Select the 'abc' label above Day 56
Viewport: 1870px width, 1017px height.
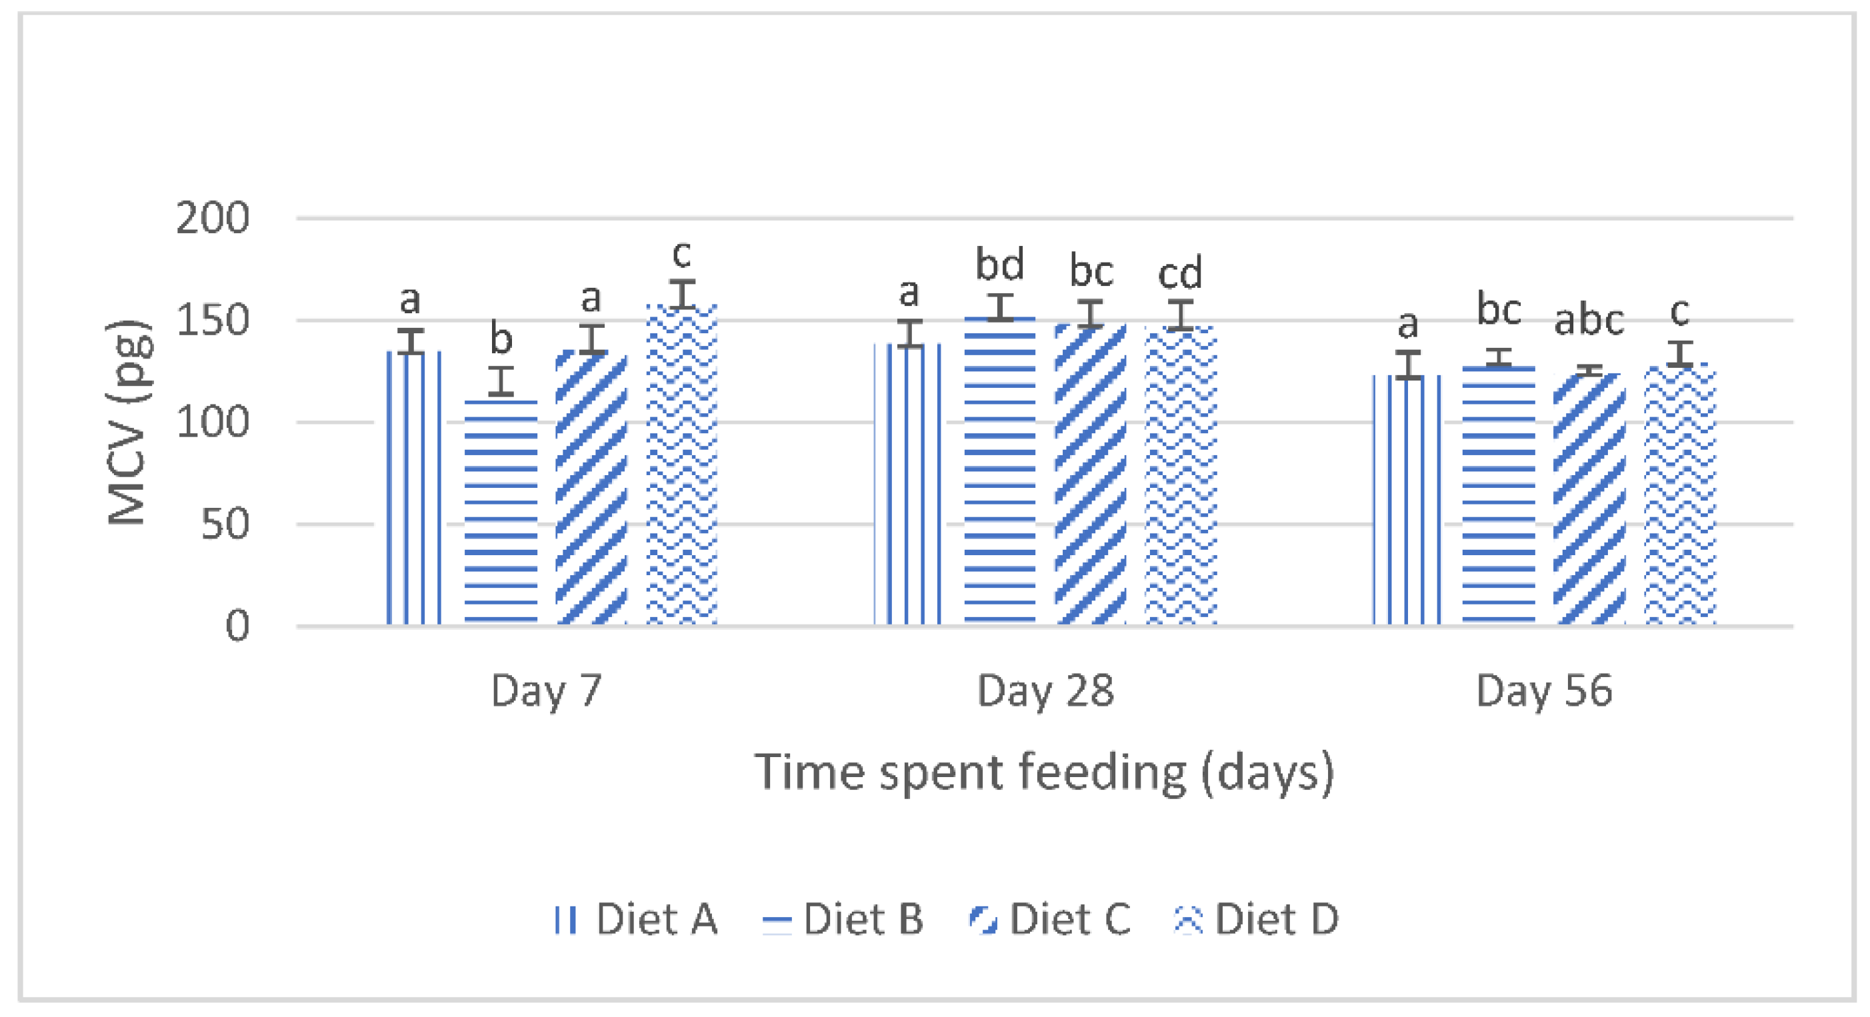point(1589,320)
